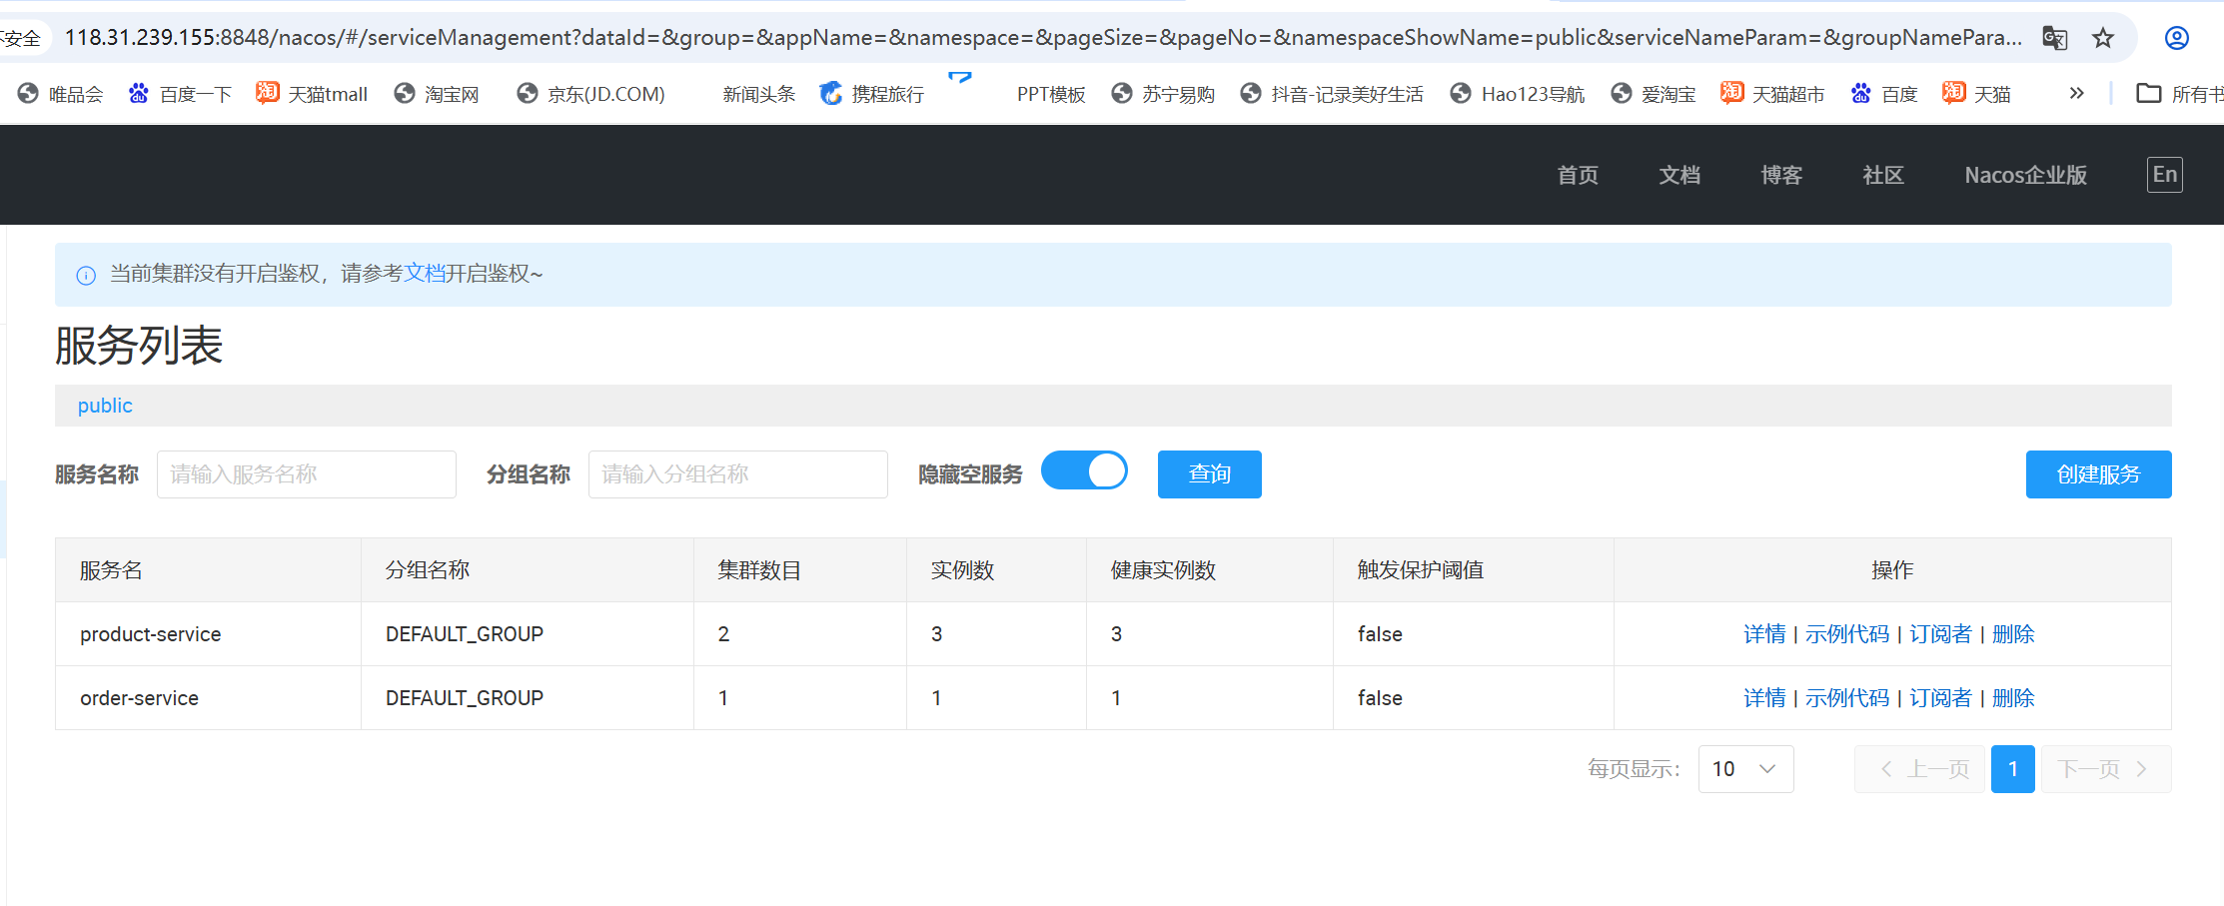This screenshot has width=2224, height=906.
Task: Open 社区 in the Nacos header
Action: pyautogui.click(x=1883, y=175)
